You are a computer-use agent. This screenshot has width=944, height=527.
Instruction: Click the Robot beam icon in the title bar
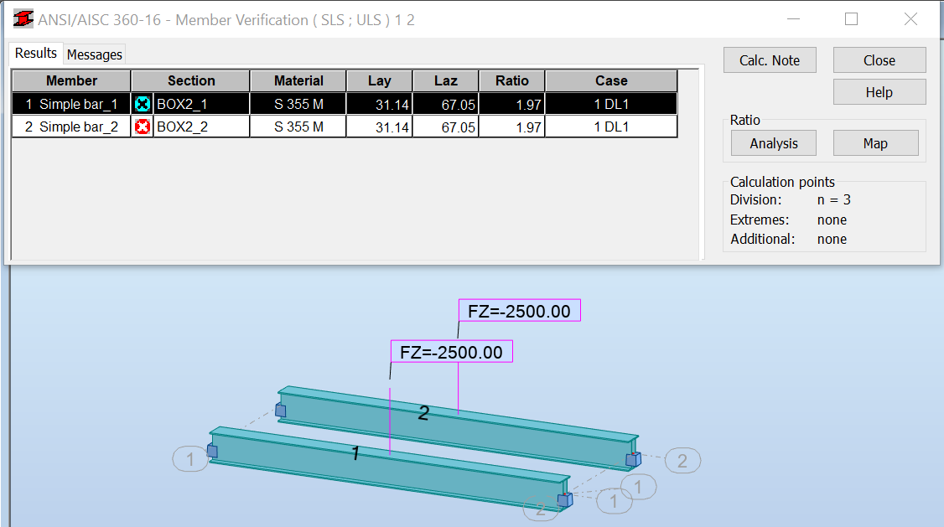23,18
